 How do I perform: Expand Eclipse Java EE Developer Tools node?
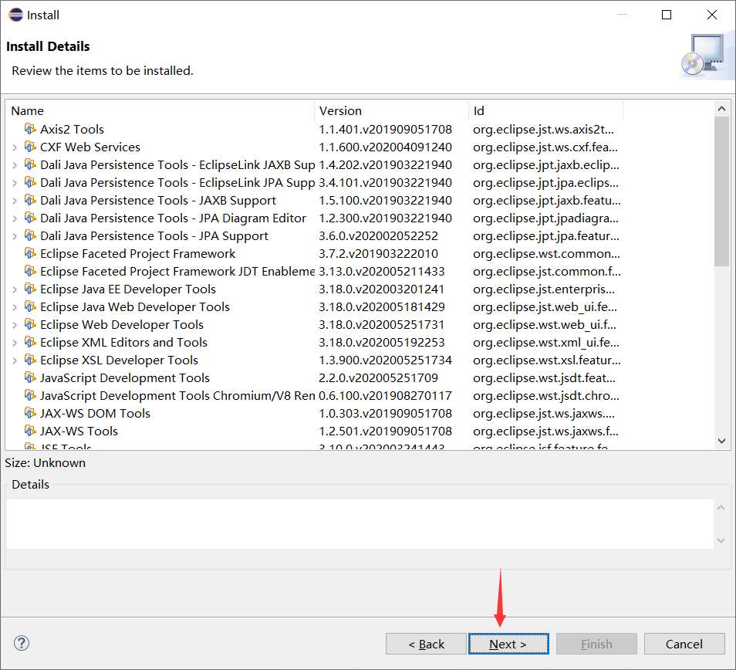point(15,289)
